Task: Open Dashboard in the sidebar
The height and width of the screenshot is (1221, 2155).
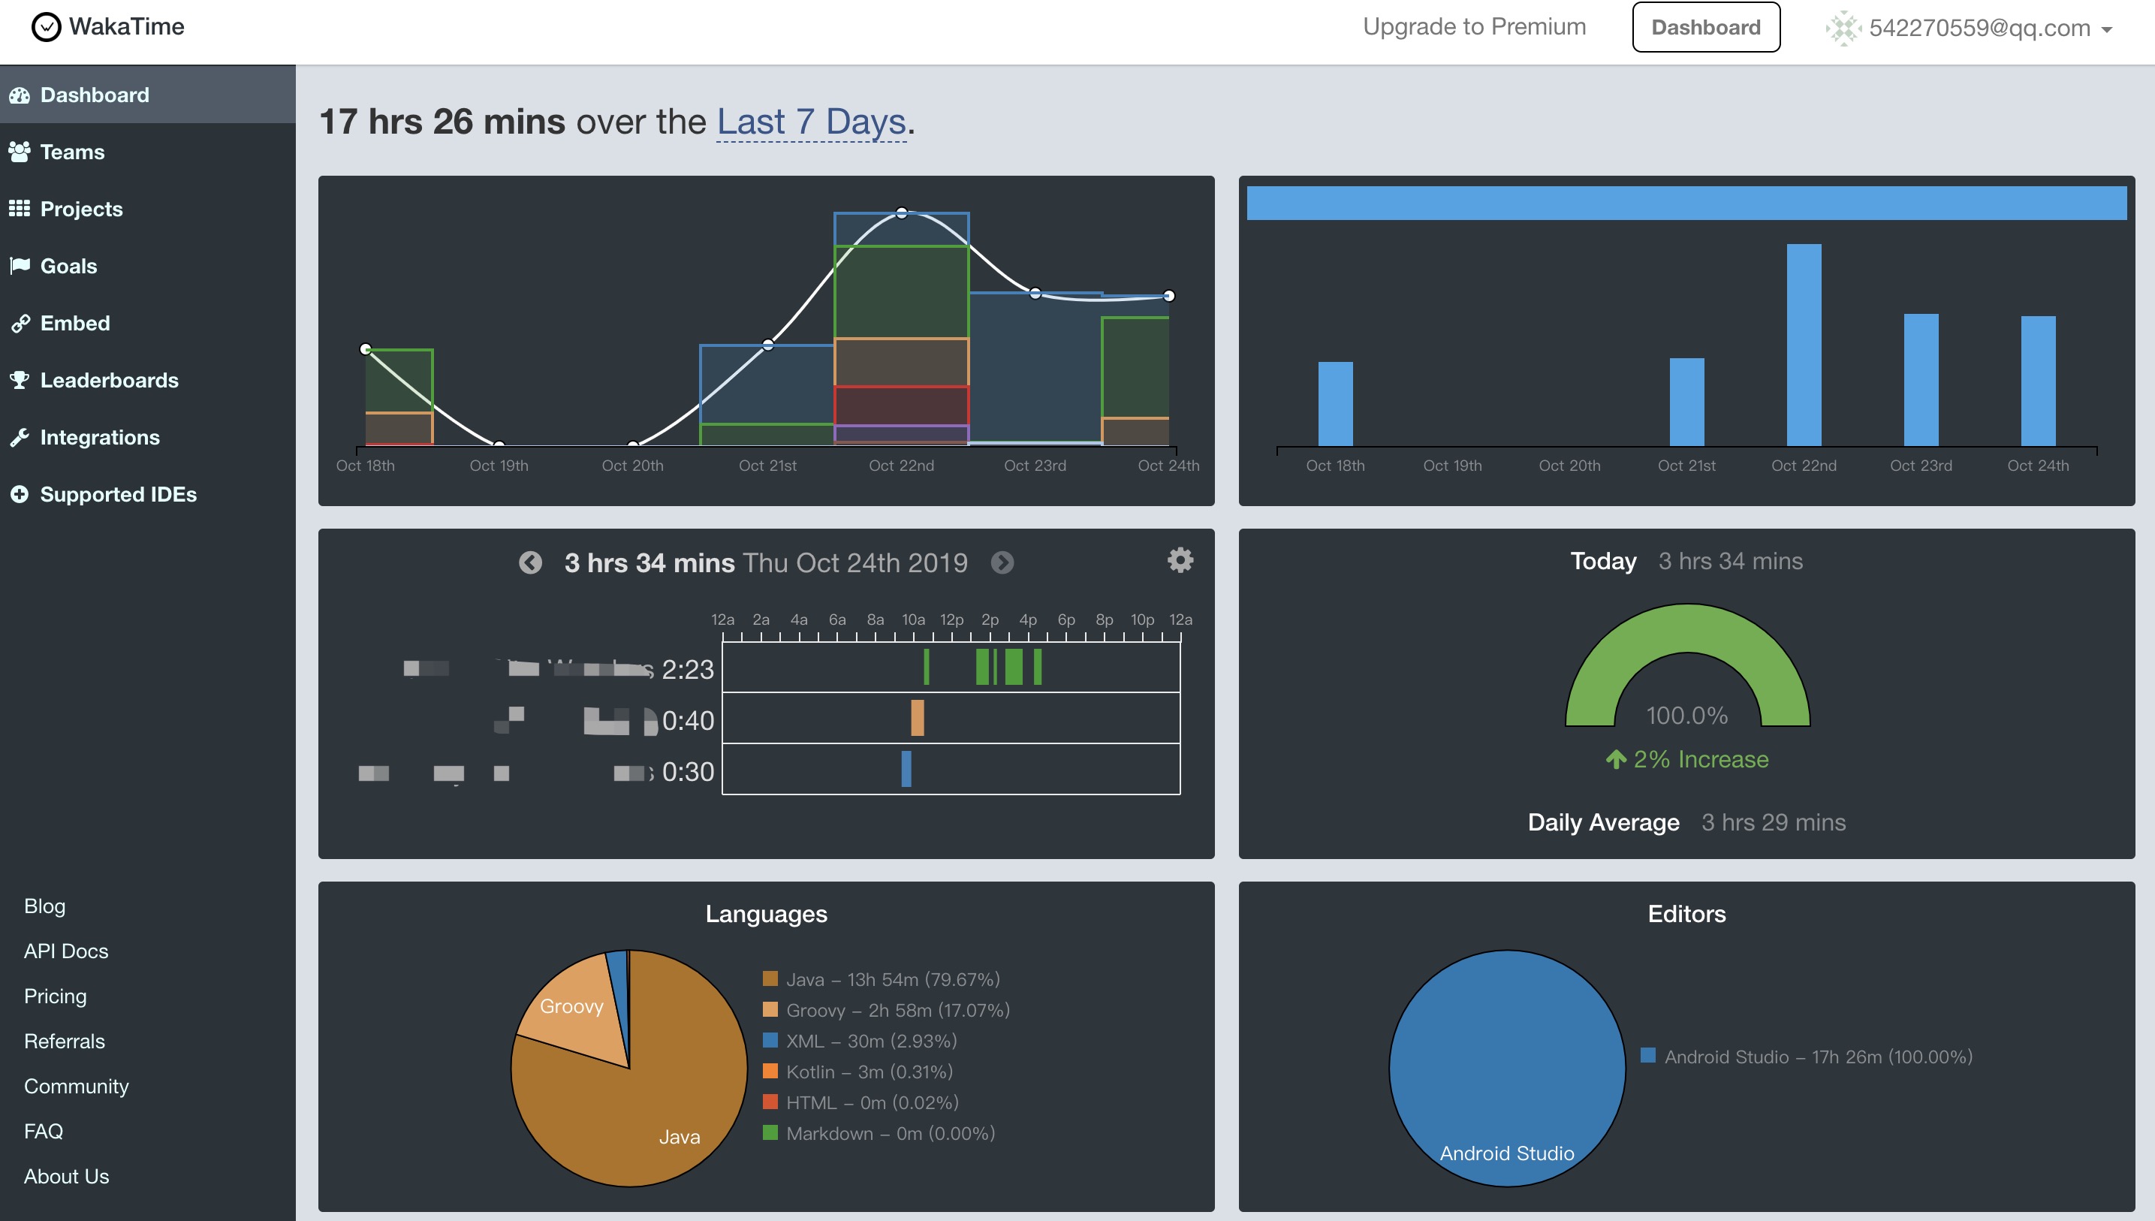Action: tap(148, 95)
